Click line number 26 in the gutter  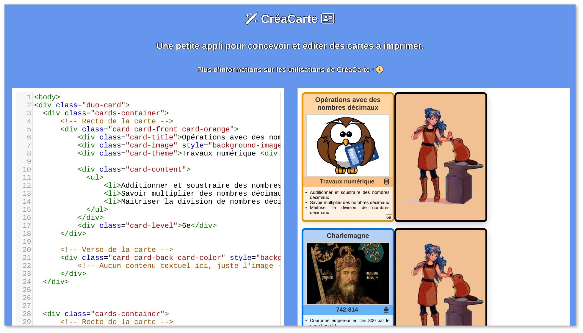click(26, 298)
